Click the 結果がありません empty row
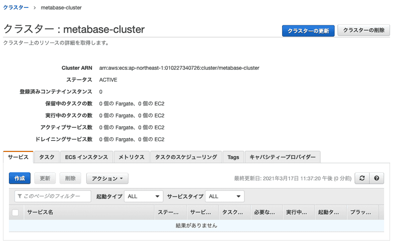 197,226
